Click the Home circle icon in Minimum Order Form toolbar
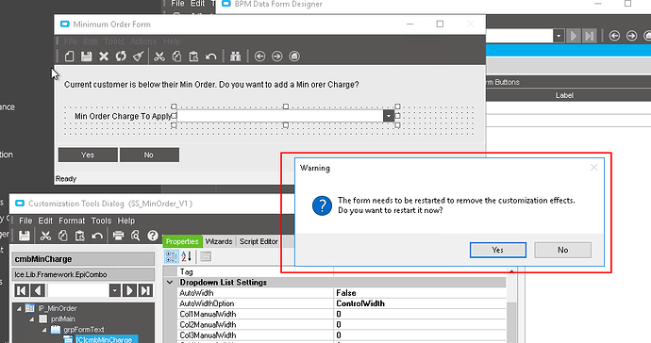The image size is (651, 343). click(294, 56)
